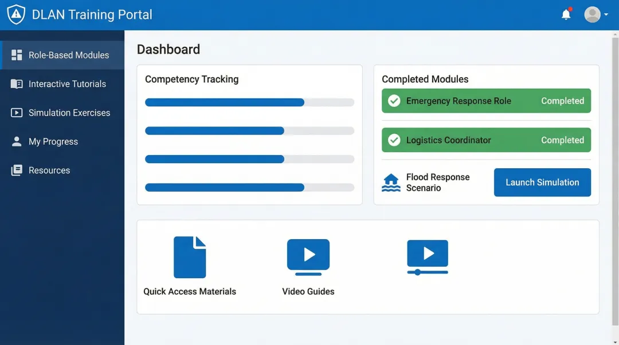Click the Interactive Tutorials book icon
This screenshot has height=345, width=619.
click(x=17, y=84)
